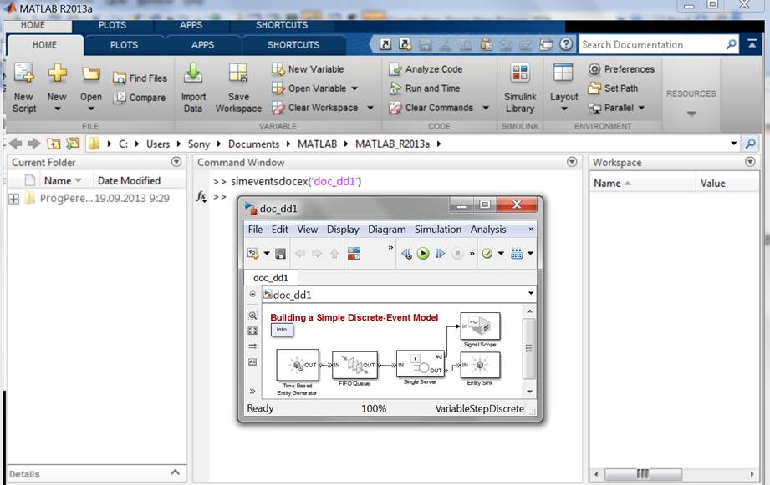
Task: Expand the Clear Commands dropdown arrow
Action: pos(486,108)
